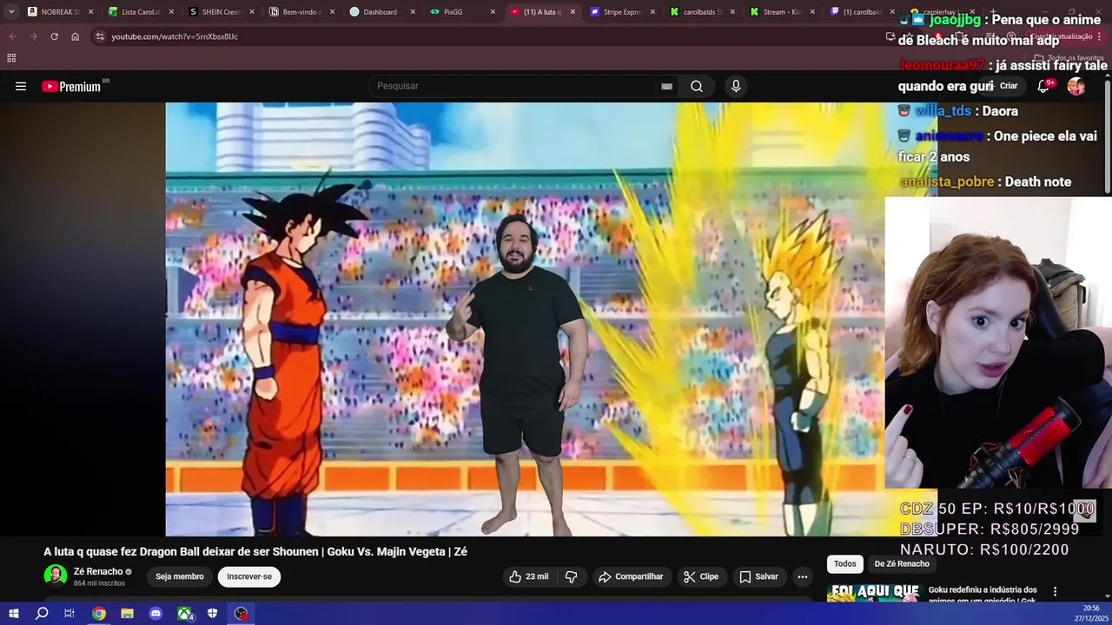Start voice search with the microphone

click(x=736, y=86)
